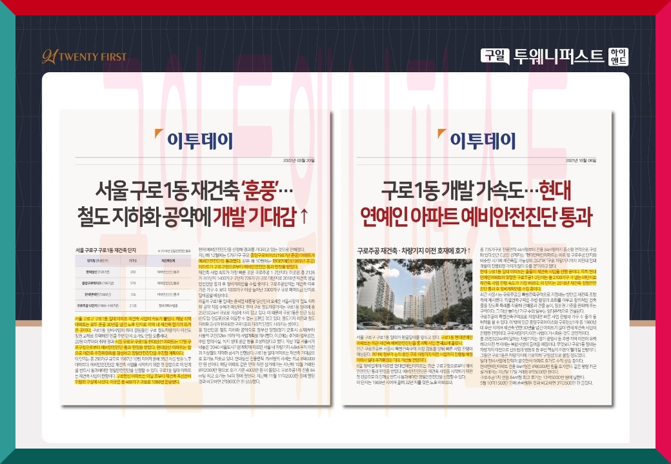The width and height of the screenshot is (671, 464).
Task: Click the 이투데이 logo on the left article
Action: coord(194,140)
